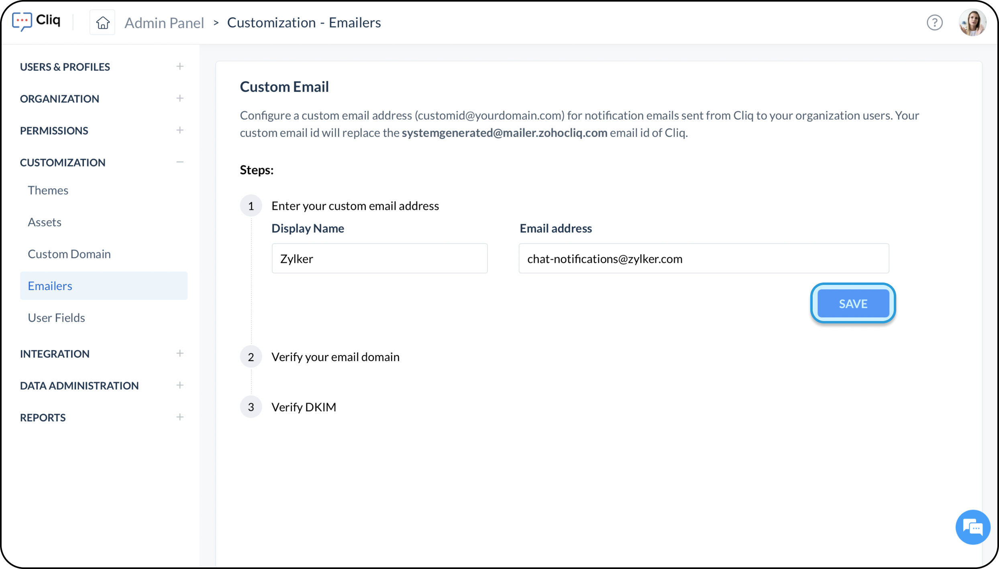Click the Cliq logo icon
The width and height of the screenshot is (999, 569).
click(22, 21)
